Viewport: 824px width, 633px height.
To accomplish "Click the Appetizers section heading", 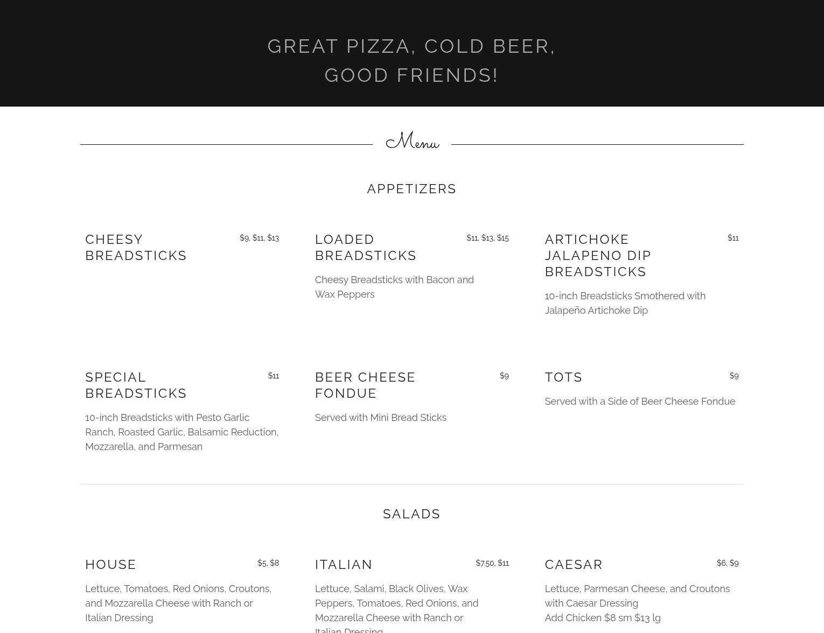I will [412, 189].
